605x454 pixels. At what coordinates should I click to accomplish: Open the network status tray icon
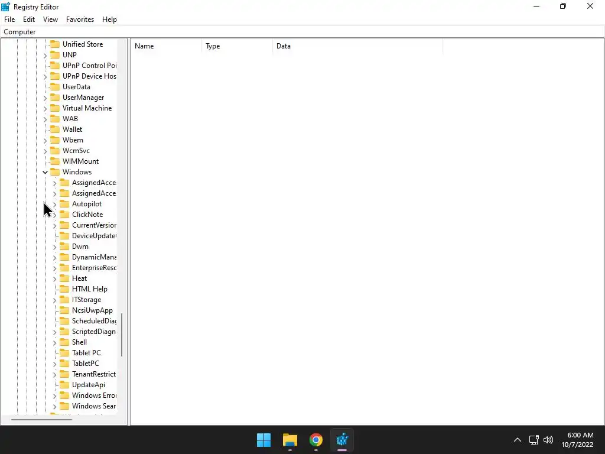534,440
